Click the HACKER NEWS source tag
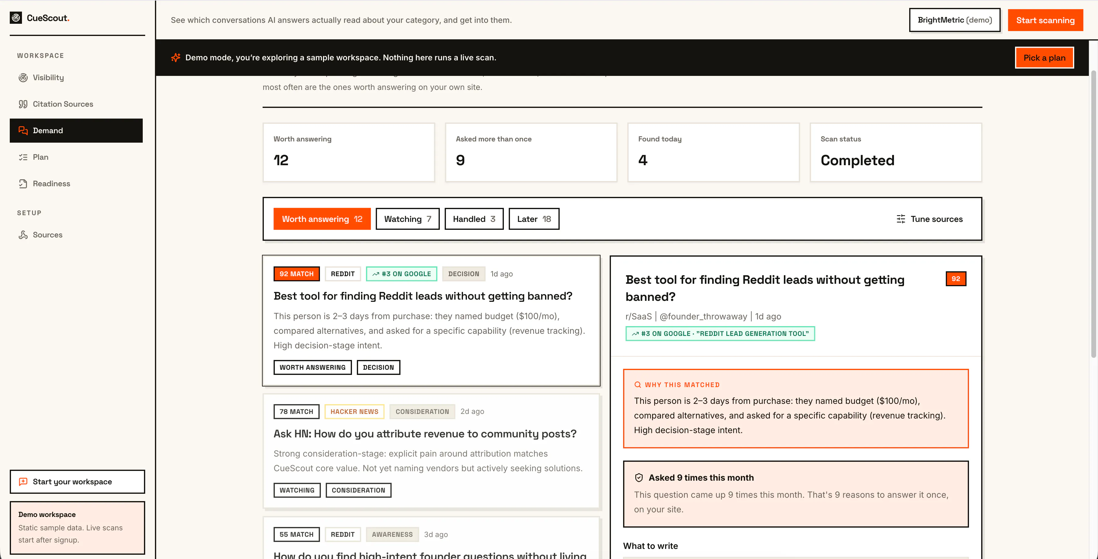Image resolution: width=1098 pixels, height=559 pixels. (x=354, y=411)
